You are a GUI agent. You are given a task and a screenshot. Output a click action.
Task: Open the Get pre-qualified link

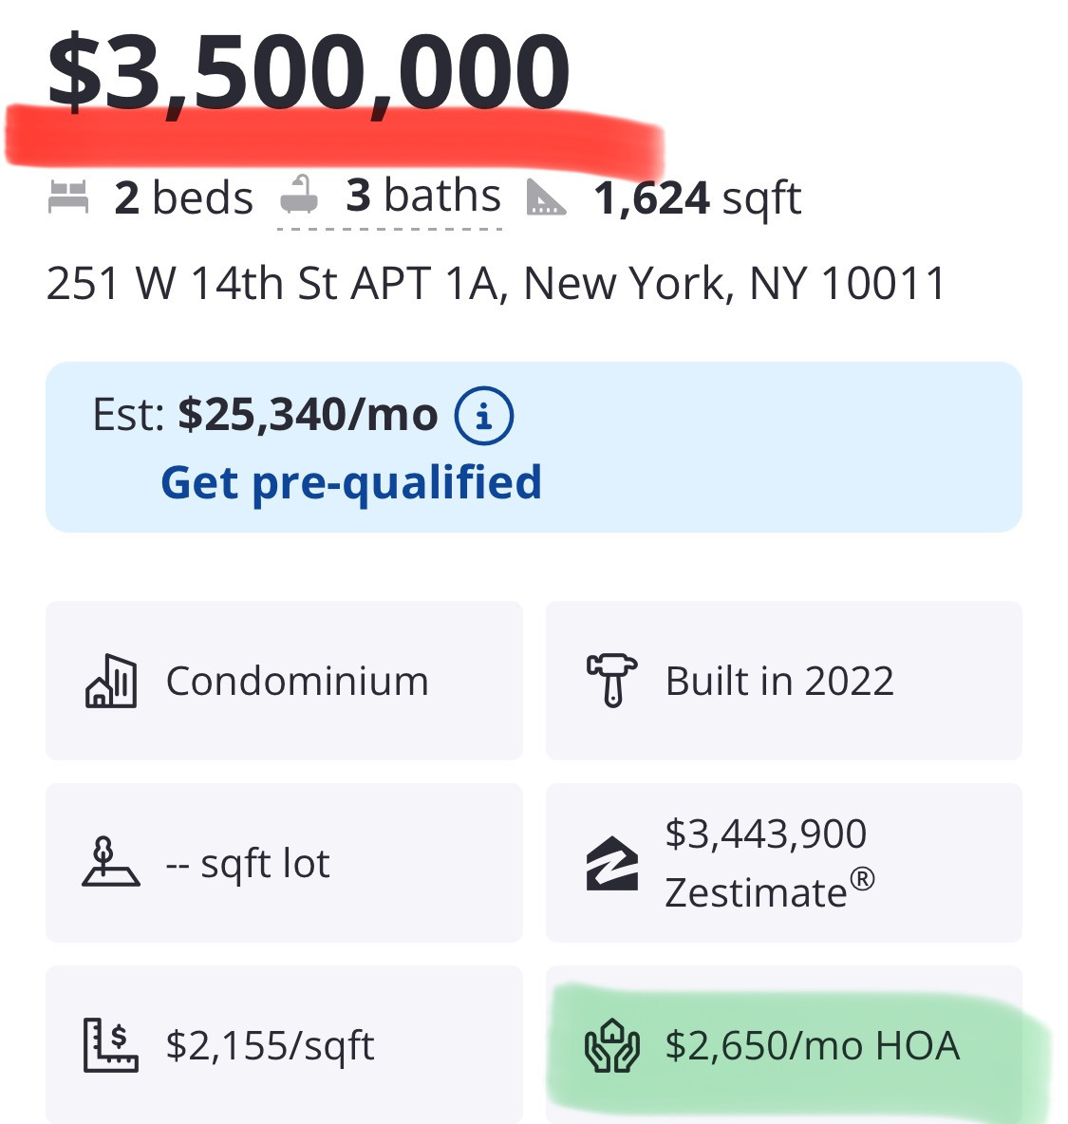[351, 482]
